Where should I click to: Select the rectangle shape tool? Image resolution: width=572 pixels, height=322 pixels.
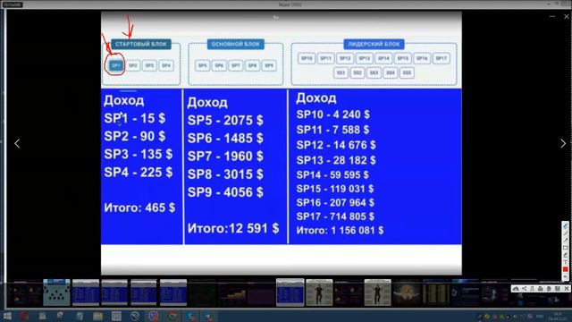[566, 248]
